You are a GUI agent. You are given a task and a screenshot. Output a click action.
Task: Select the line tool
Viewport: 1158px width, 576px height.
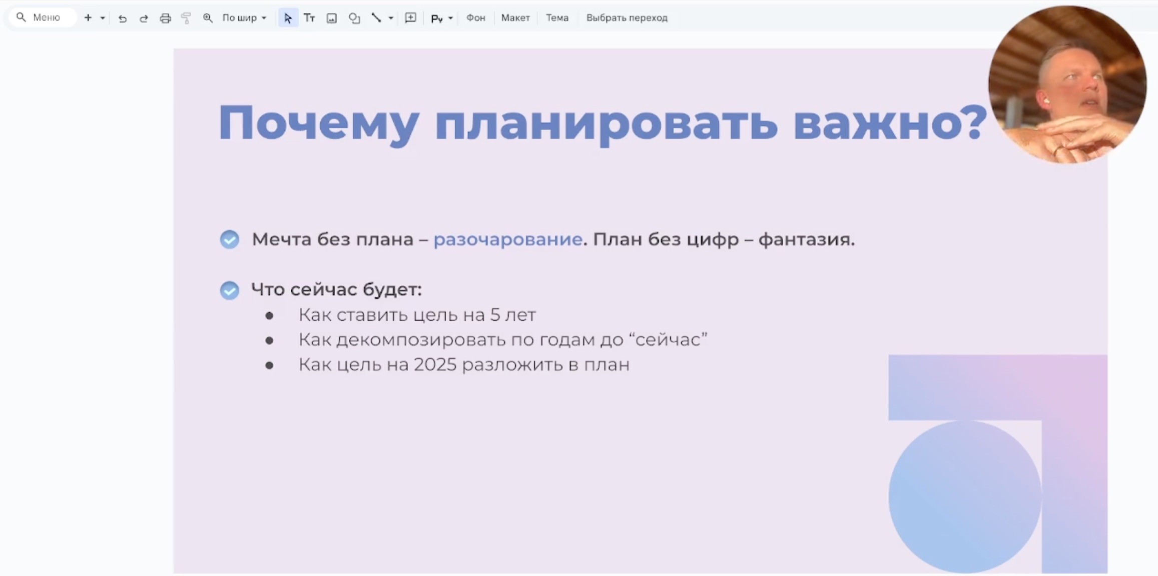(376, 18)
